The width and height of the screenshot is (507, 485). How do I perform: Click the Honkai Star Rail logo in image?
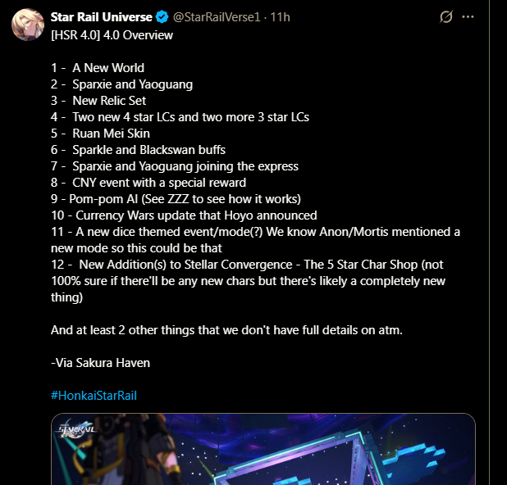pos(75,433)
